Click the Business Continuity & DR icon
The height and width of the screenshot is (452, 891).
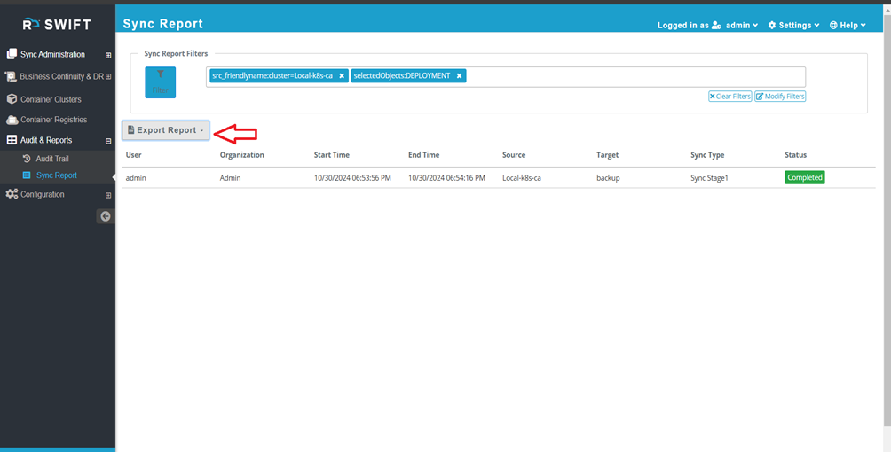click(11, 76)
